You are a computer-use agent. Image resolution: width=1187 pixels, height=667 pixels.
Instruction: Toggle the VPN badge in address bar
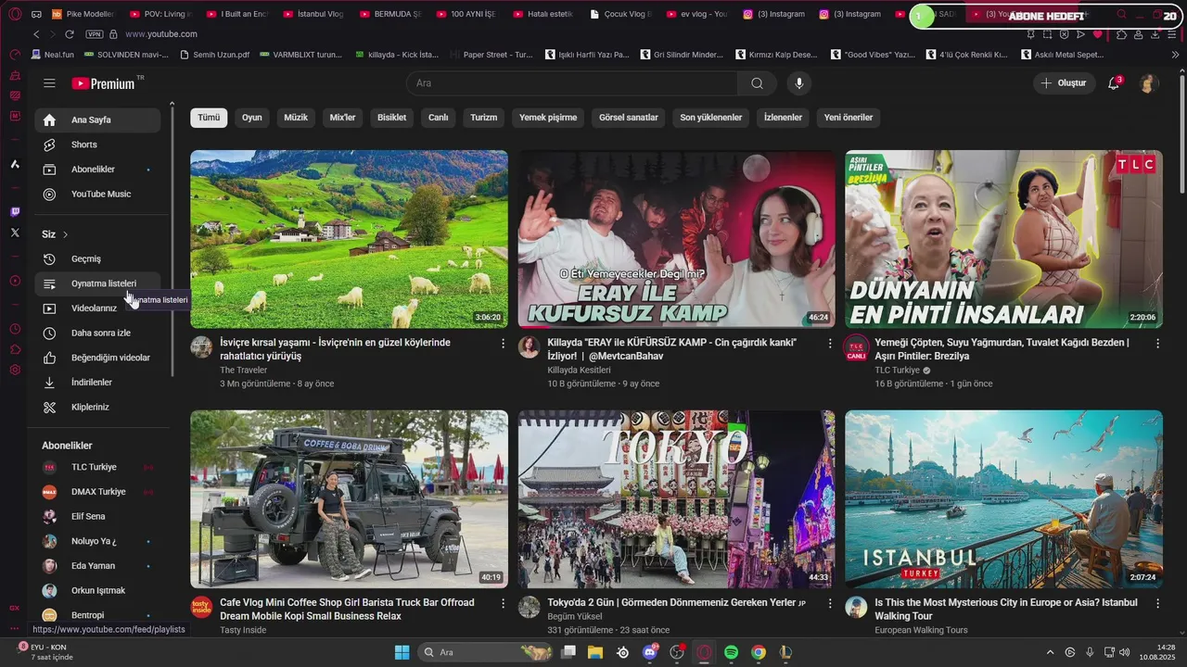(94, 34)
